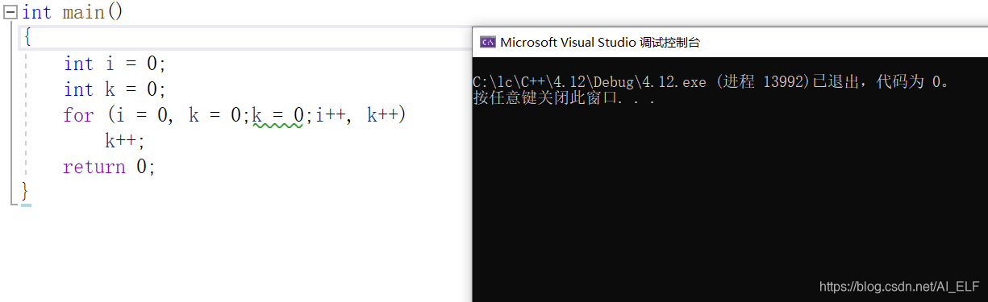Click the 'k++;' loop body line
988x302 pixels.
coord(125,141)
